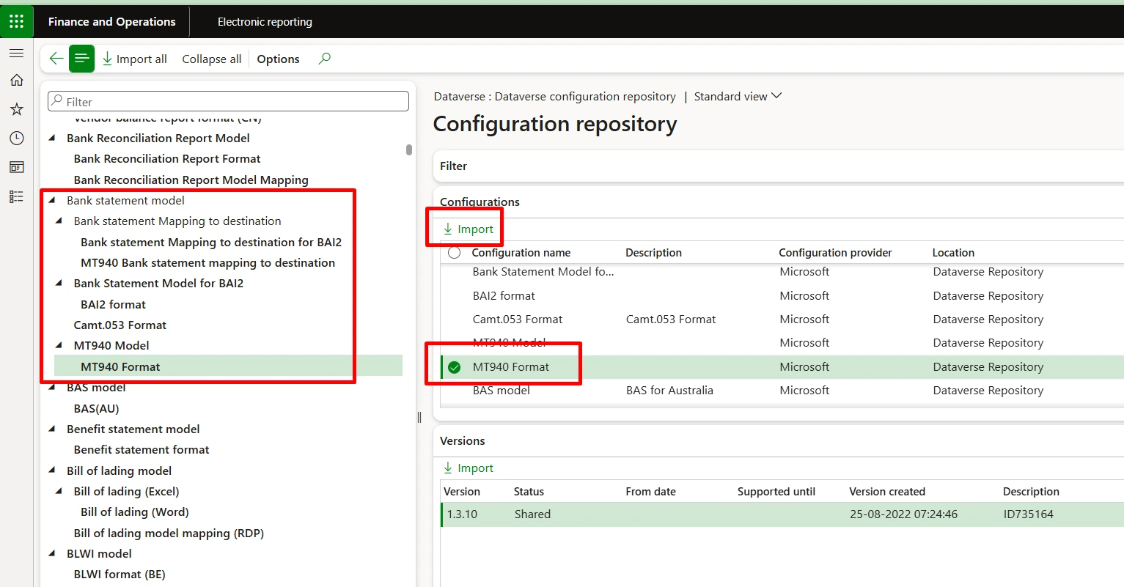Viewport: 1124px width, 587px height.
Task: Click Import all in the action bar
Action: point(134,59)
